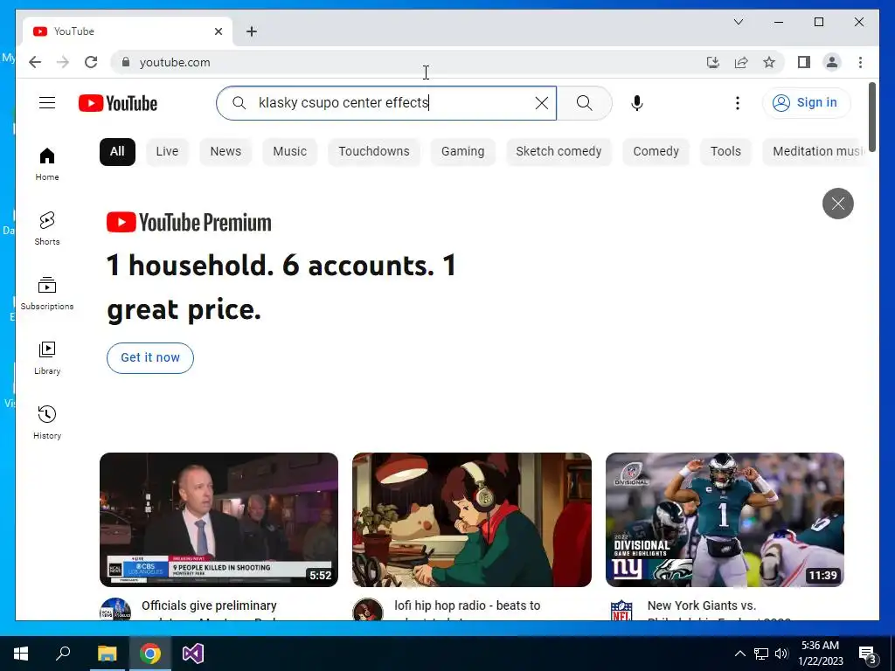Go to Home in the sidebar
The height and width of the screenshot is (671, 895).
click(47, 163)
